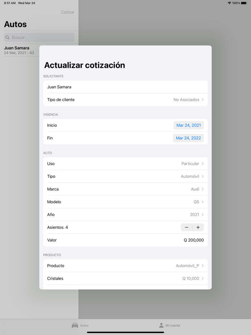Viewport: 251px width, 335px height.
Task: Select Juan Samara in the quotes list
Action: pyautogui.click(x=20, y=50)
